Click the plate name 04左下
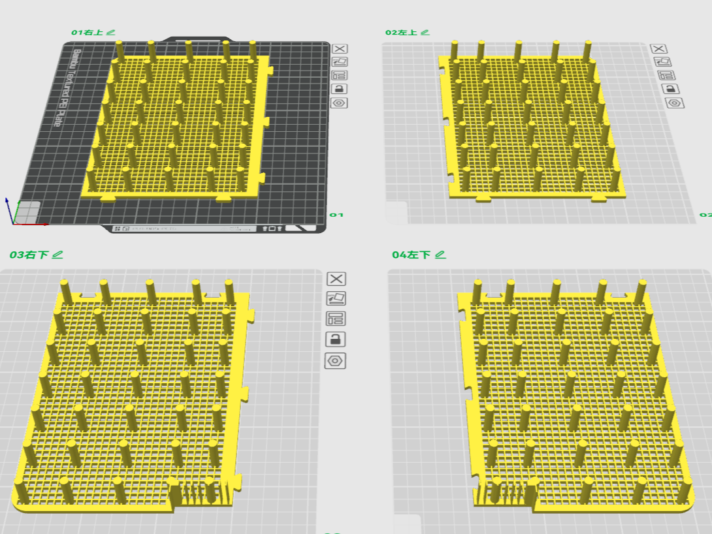Screen dimensions: 712x534 coord(412,255)
